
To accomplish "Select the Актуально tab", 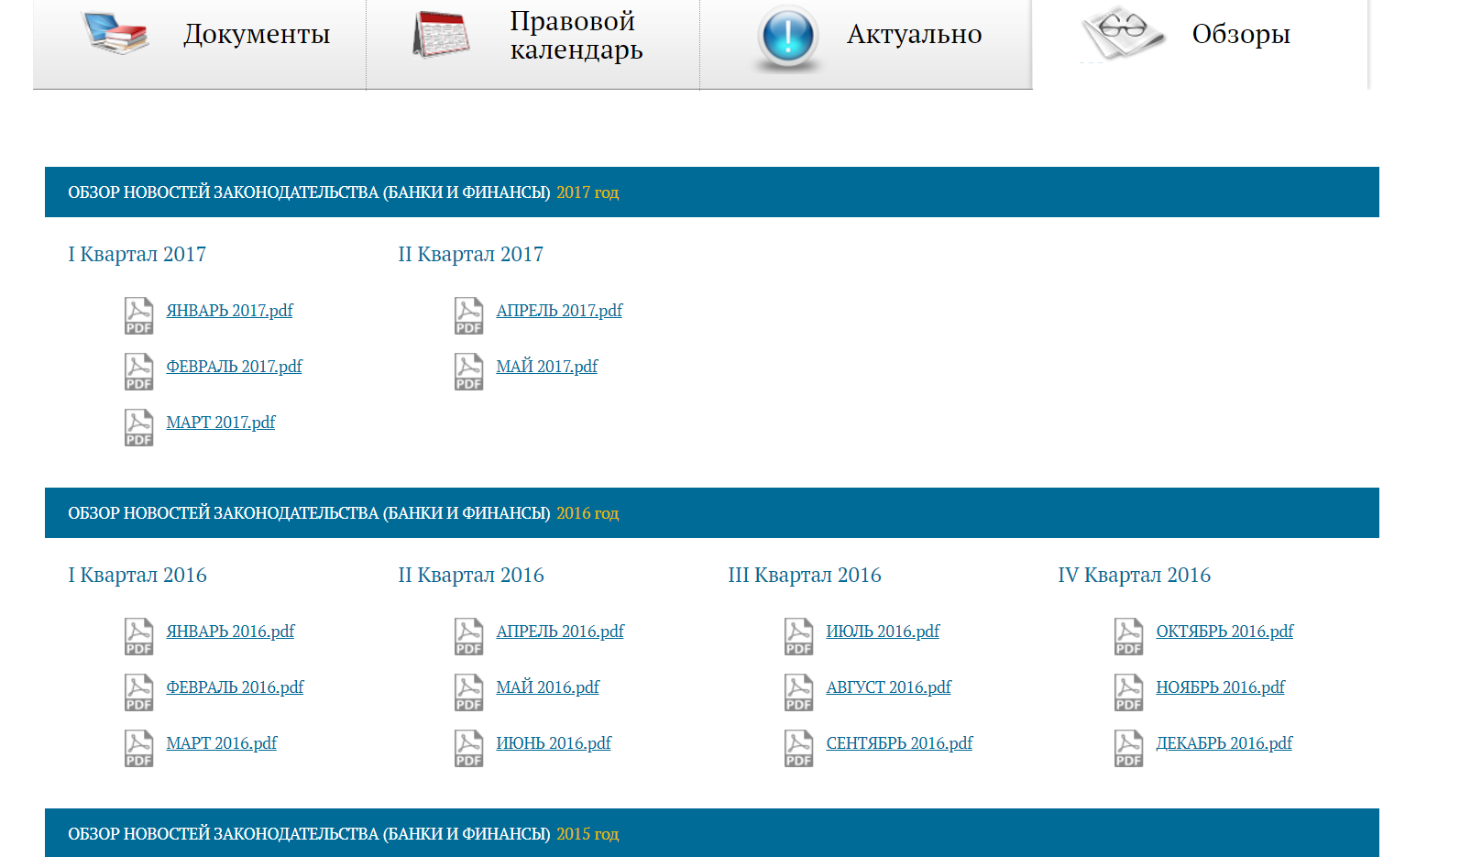I will pos(914,35).
